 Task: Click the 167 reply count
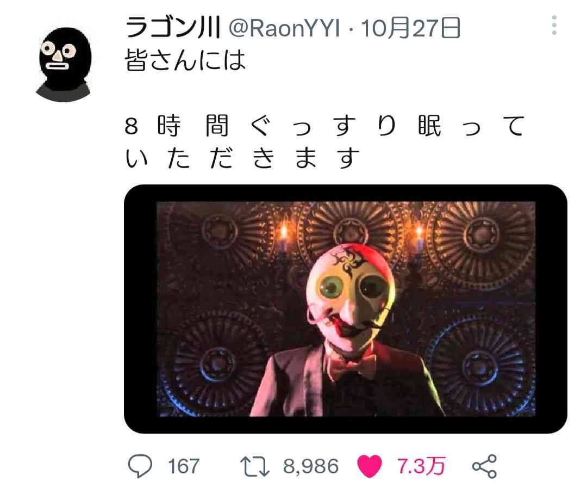184,466
